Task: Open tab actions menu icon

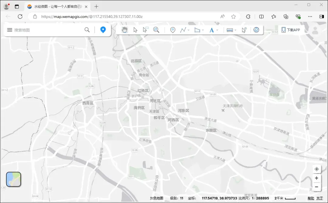Action: 17,7
